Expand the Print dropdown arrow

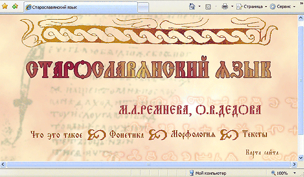[232, 6]
